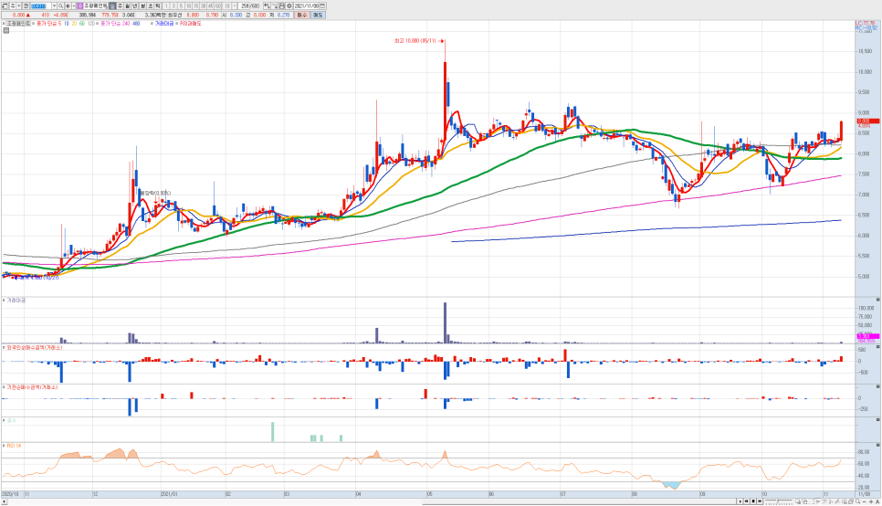Click the RSI과매도 legend label
Image resolution: width=882 pixels, height=506 pixels.
pyautogui.click(x=190, y=24)
